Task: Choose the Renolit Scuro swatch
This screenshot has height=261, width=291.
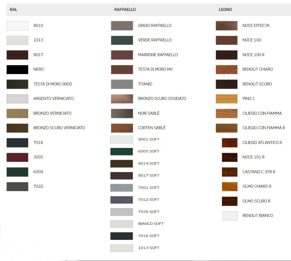Action: pyautogui.click(x=227, y=84)
